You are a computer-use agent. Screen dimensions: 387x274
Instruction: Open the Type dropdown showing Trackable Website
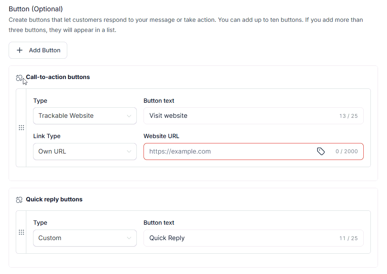pos(85,116)
